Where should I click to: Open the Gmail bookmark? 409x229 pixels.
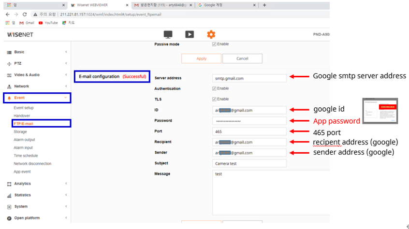(27, 23)
